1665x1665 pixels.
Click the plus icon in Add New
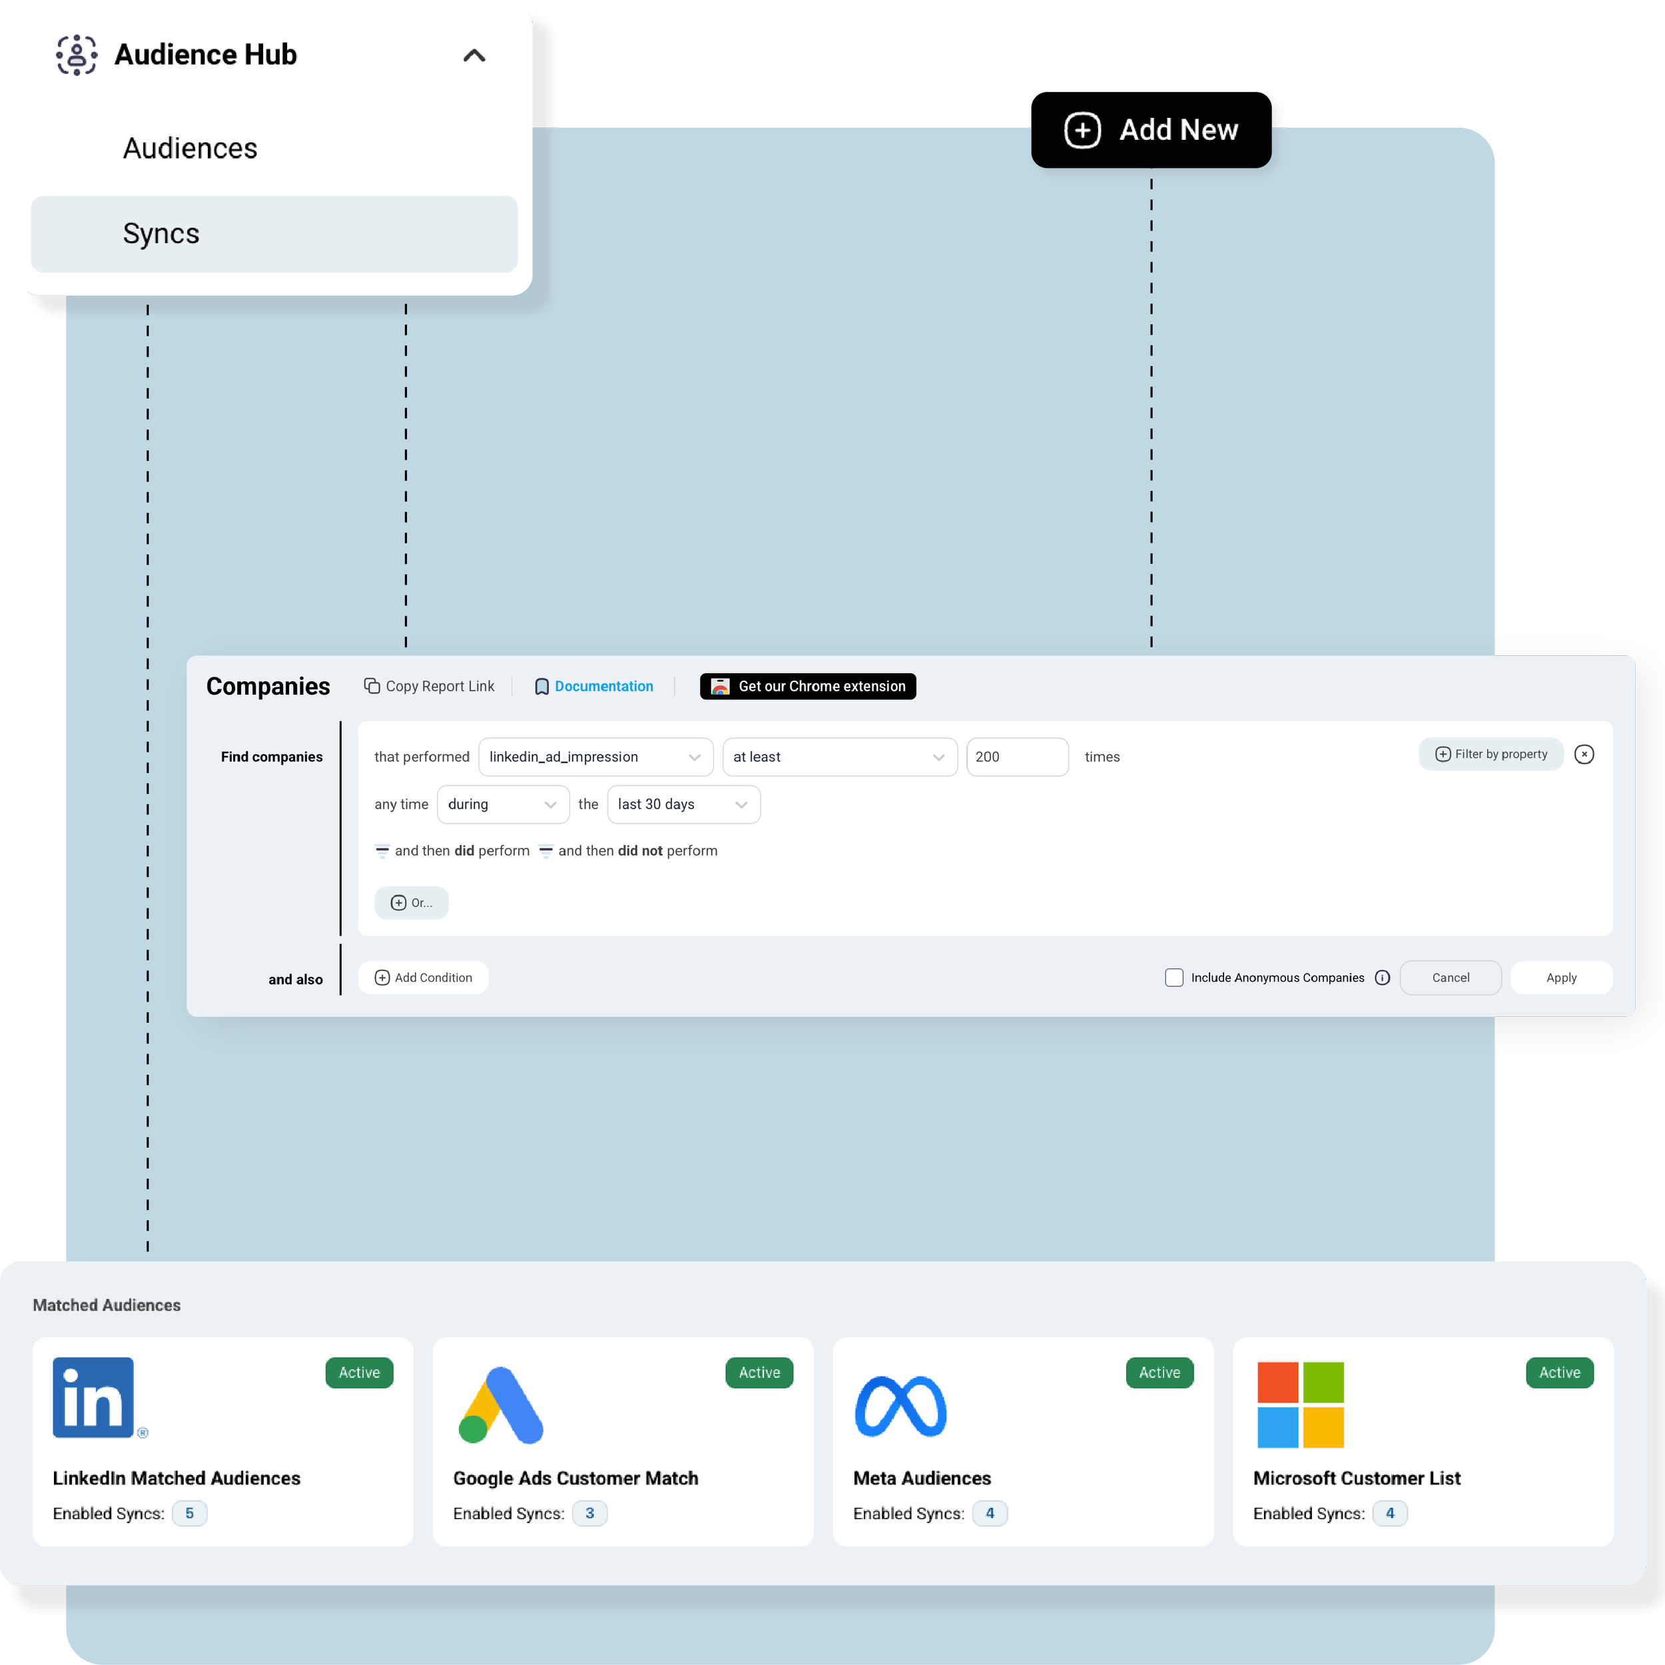[1082, 130]
